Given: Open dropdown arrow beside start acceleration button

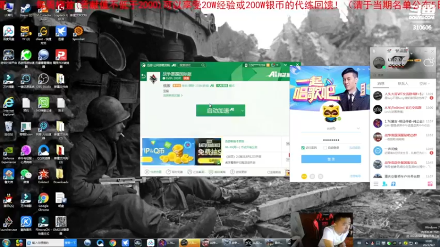Looking at the screenshot, I should tap(242, 111).
